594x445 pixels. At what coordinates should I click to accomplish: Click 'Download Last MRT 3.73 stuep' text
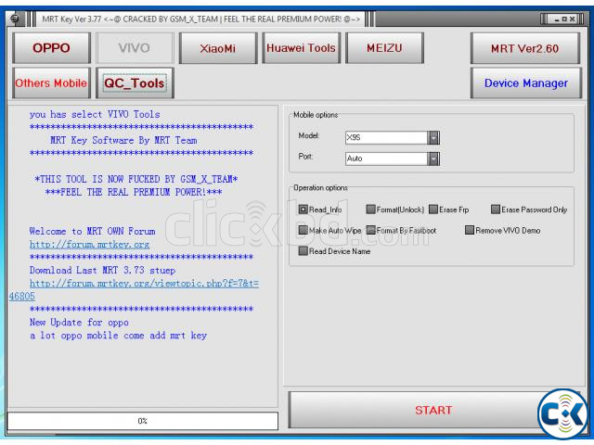click(102, 270)
